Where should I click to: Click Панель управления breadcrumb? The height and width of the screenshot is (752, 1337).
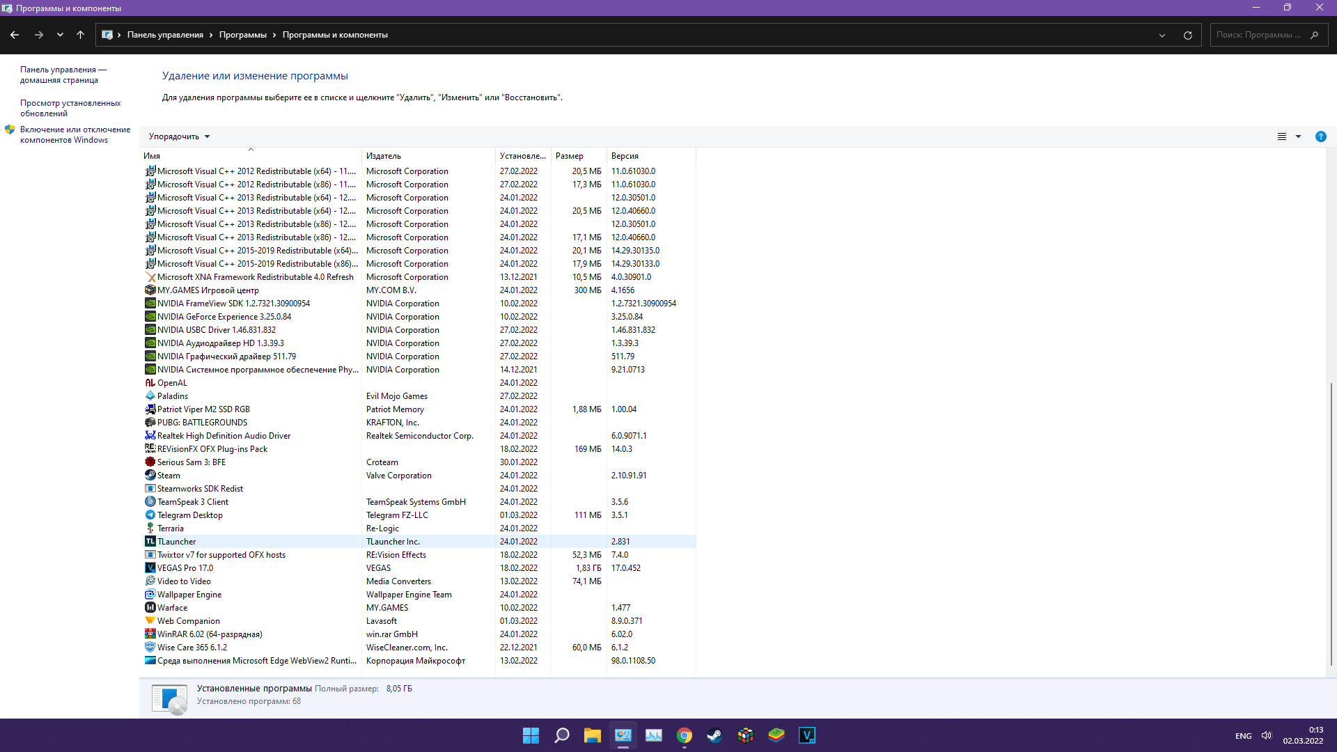click(165, 35)
